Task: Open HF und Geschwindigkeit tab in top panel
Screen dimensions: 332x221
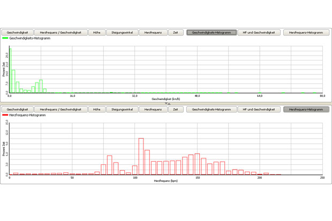Action: [x=259, y=33]
